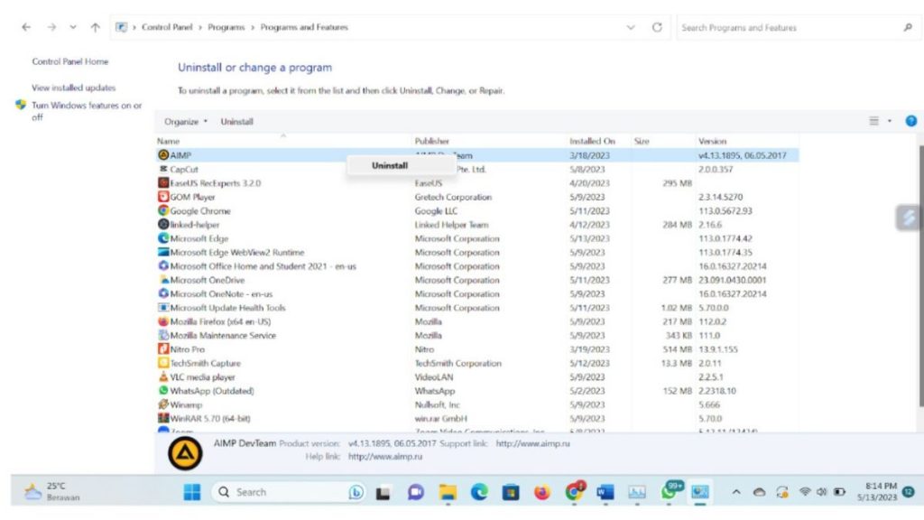Select the TechSmith Capture row

[477, 363]
